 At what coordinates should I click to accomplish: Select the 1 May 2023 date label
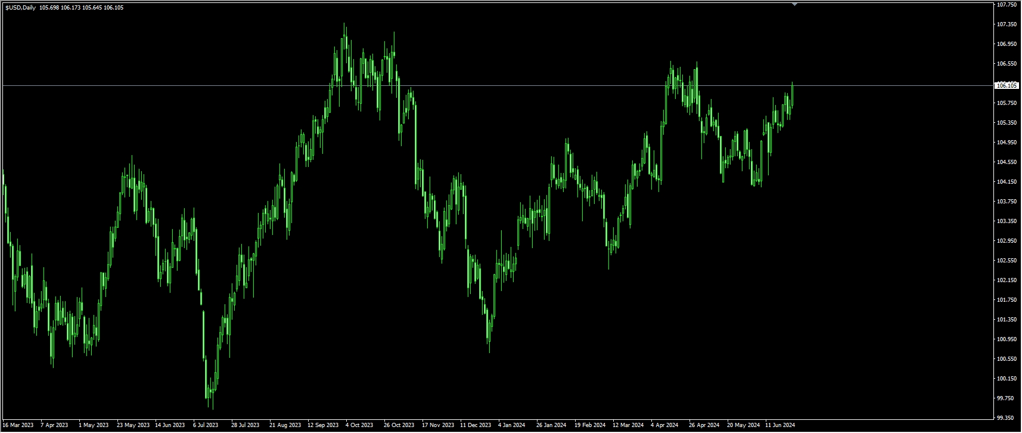tap(94, 425)
